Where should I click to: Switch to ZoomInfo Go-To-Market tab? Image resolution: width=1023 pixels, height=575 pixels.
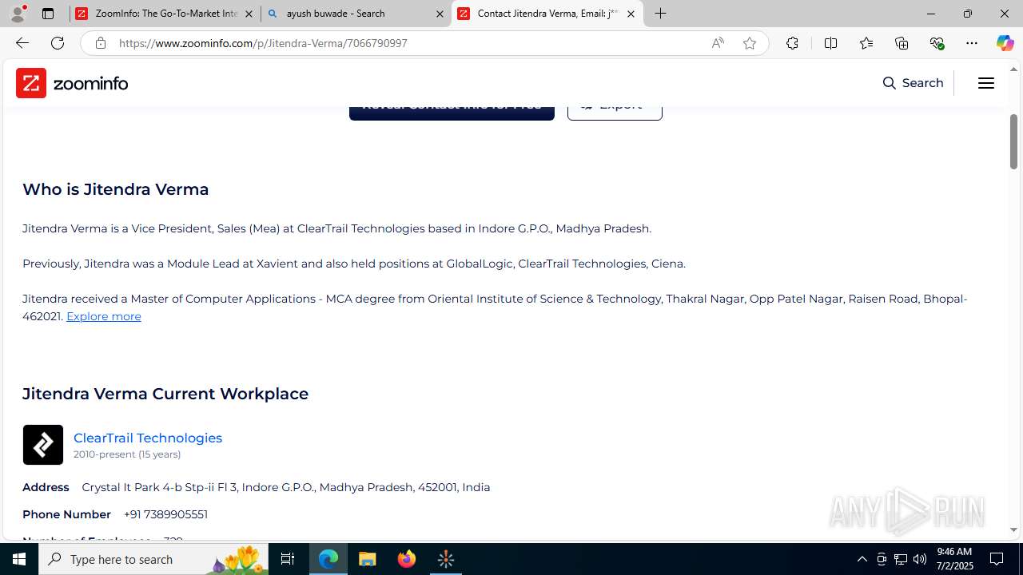164,14
